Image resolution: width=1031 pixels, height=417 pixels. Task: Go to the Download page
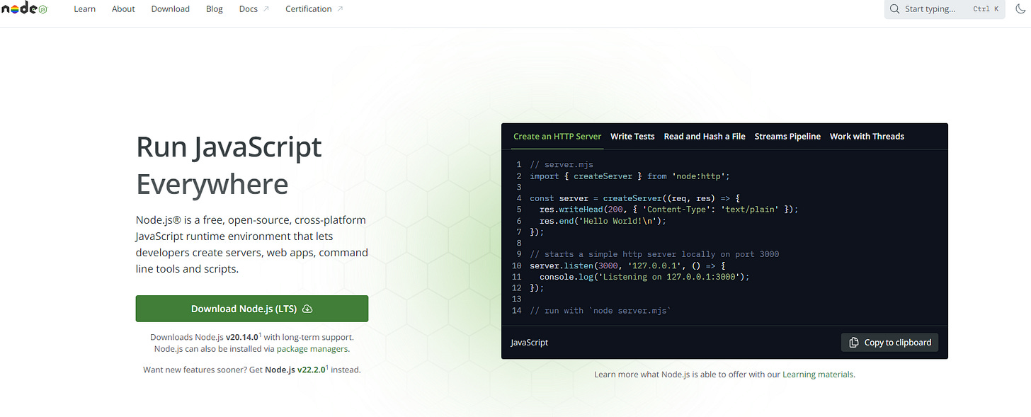[171, 9]
